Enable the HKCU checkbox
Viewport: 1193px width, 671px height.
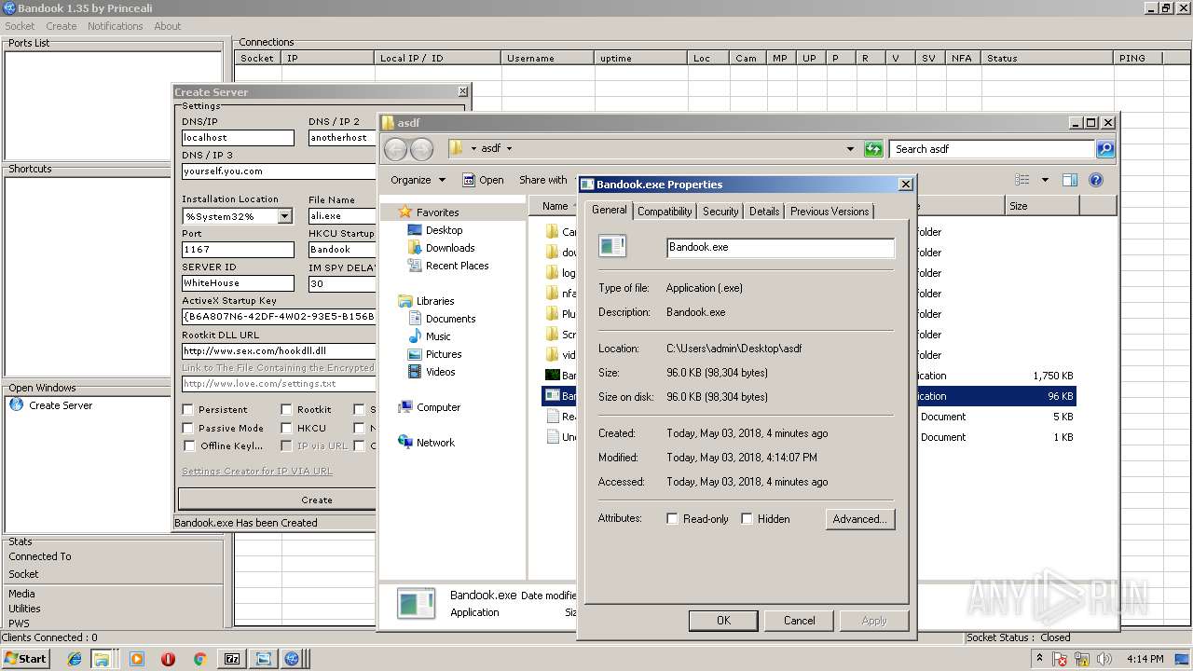tap(286, 428)
